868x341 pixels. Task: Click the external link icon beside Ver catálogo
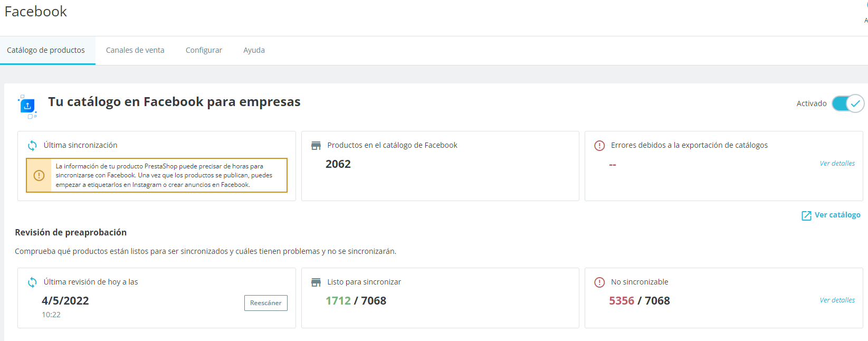click(806, 215)
